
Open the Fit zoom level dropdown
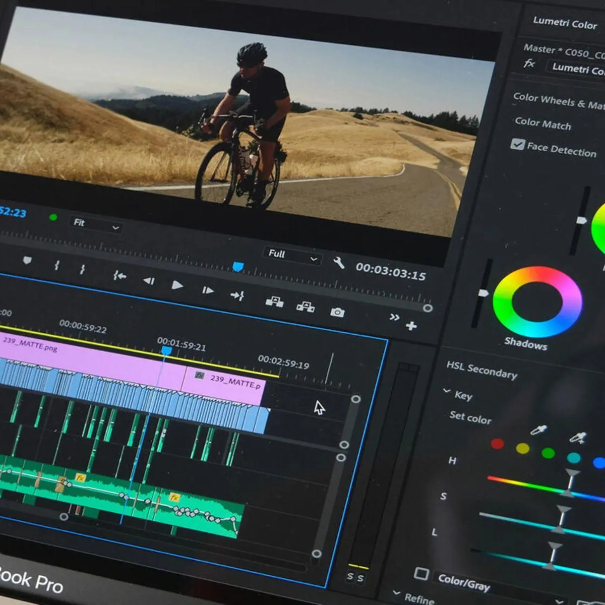(96, 224)
